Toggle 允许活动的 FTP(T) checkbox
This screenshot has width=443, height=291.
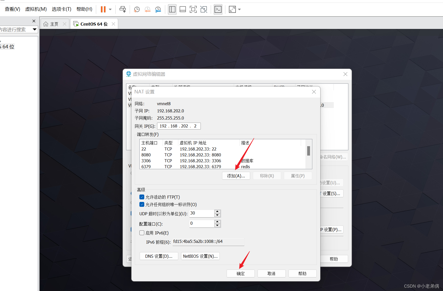(x=142, y=197)
